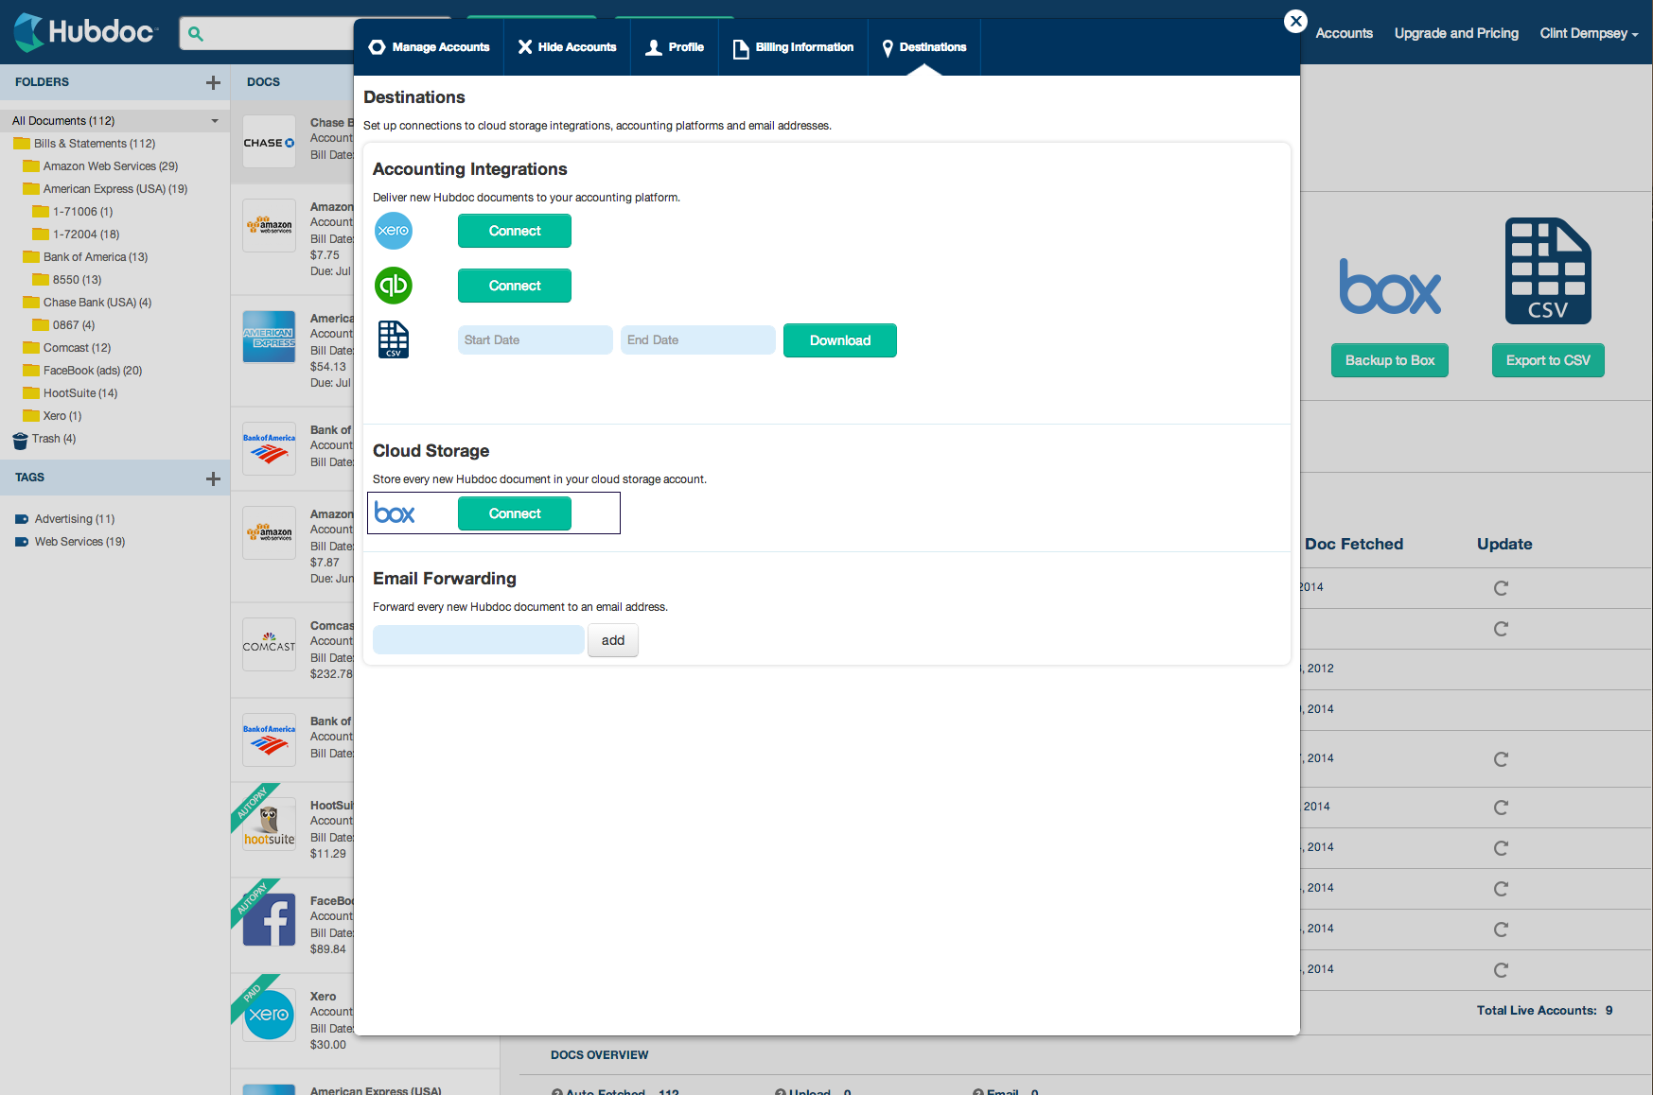The image size is (1653, 1095).
Task: Switch to the Billing Information tab
Action: point(793,47)
